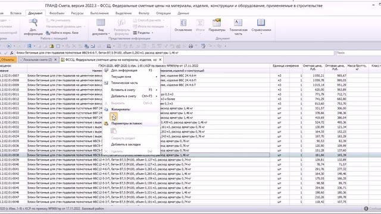Click Единица измерения column header
This screenshot has width=381, height=214.
[286, 66]
